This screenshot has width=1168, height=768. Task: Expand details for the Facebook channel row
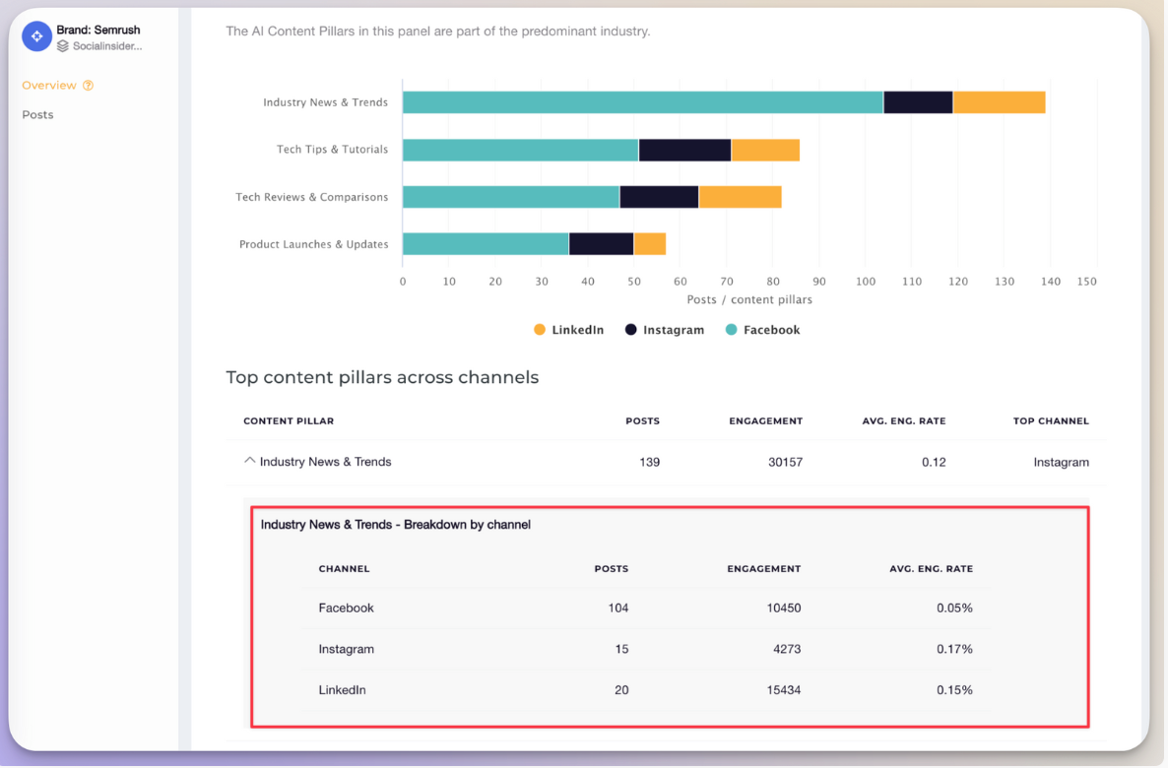(346, 608)
